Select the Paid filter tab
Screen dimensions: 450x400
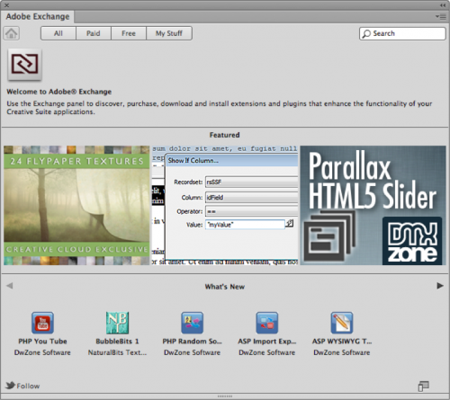[94, 33]
